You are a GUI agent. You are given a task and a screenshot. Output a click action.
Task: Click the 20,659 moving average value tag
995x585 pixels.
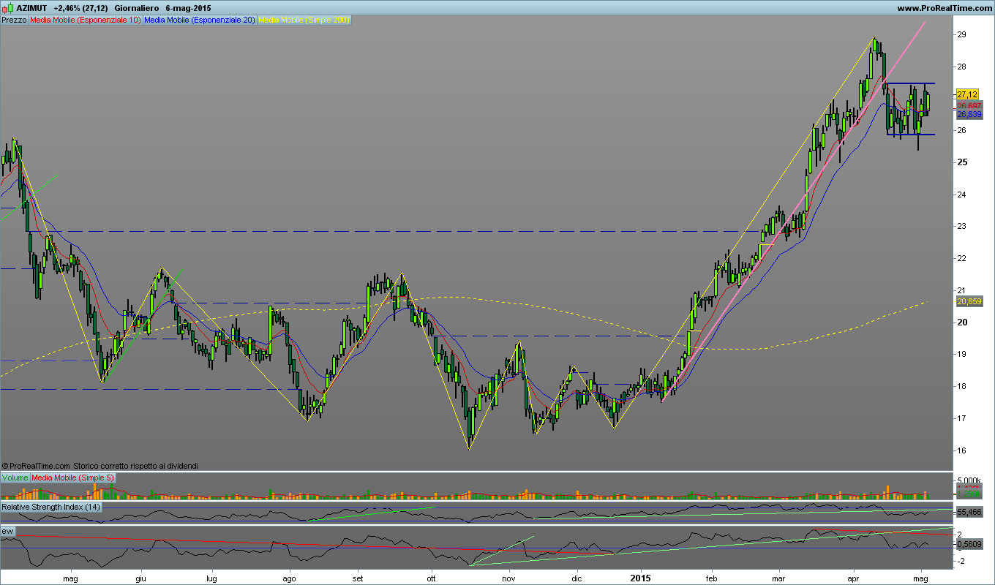[x=969, y=301]
